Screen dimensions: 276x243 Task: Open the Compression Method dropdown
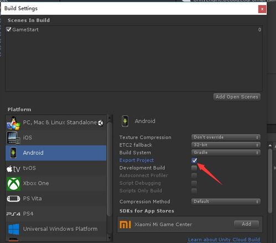(226, 201)
